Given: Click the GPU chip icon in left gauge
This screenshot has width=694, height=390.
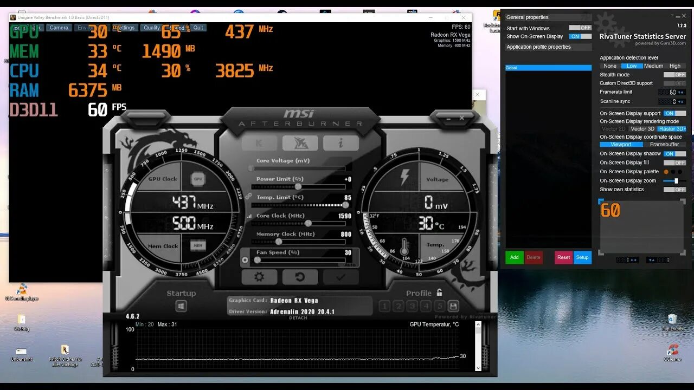Looking at the screenshot, I should tap(198, 179).
